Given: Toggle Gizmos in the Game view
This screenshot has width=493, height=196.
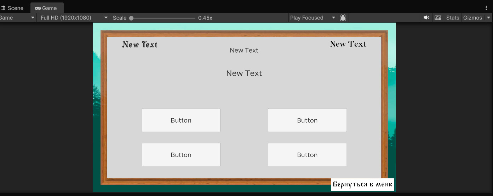Looking at the screenshot, I should point(472,18).
